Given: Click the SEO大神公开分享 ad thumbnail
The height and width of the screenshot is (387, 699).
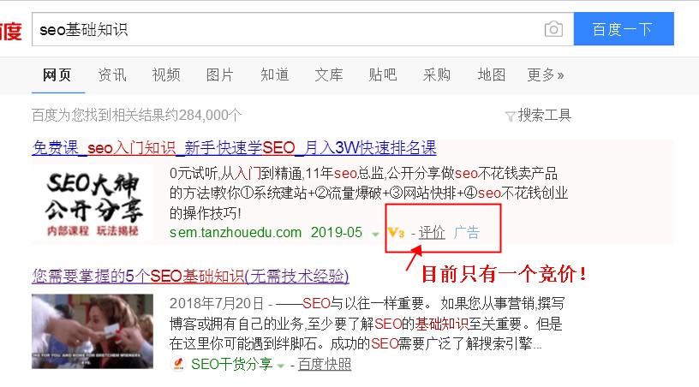Looking at the screenshot, I should (93, 203).
